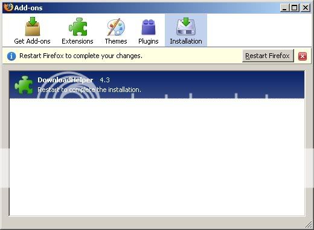Click 'Restart to complete the installation.' text
Viewport: 314px width, 230px height.
[89, 90]
